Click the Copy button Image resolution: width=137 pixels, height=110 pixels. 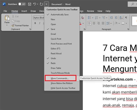point(16,21)
